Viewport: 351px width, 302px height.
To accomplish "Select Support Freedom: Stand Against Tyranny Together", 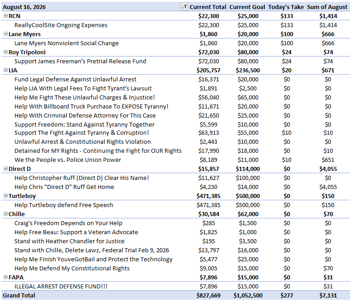I will tap(84, 125).
